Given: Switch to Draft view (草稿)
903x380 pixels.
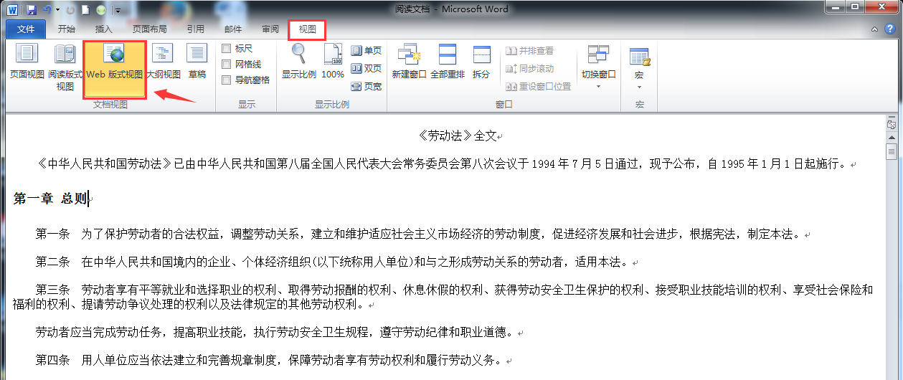Looking at the screenshot, I should pyautogui.click(x=197, y=62).
